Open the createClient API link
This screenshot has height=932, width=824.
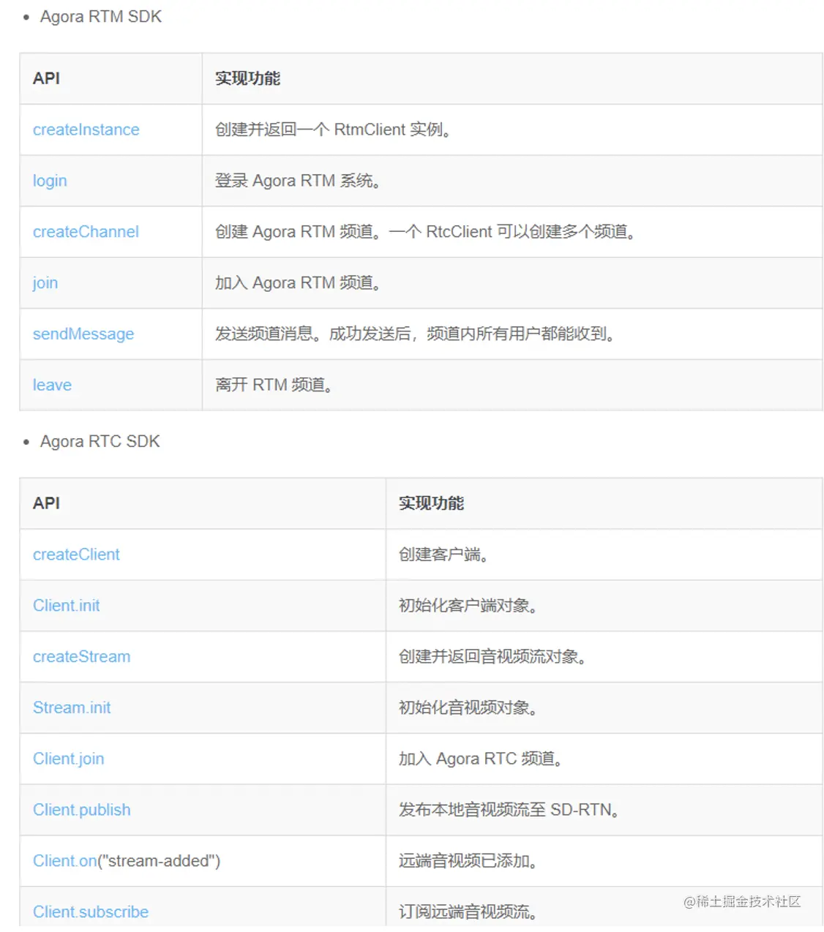coord(76,555)
